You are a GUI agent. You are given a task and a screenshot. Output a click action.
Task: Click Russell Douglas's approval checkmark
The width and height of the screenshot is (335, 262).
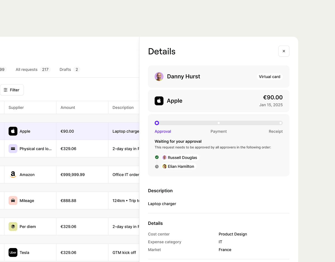coord(157,157)
